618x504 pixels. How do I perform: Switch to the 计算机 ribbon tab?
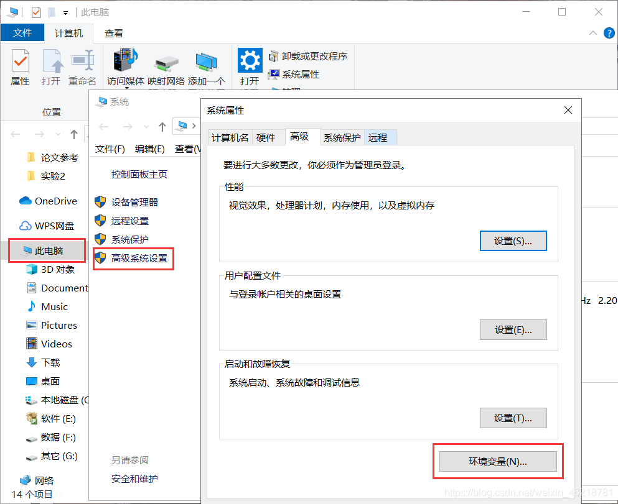coord(68,33)
